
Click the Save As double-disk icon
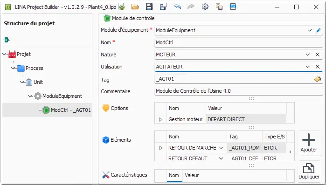pyautogui.click(x=163, y=7)
